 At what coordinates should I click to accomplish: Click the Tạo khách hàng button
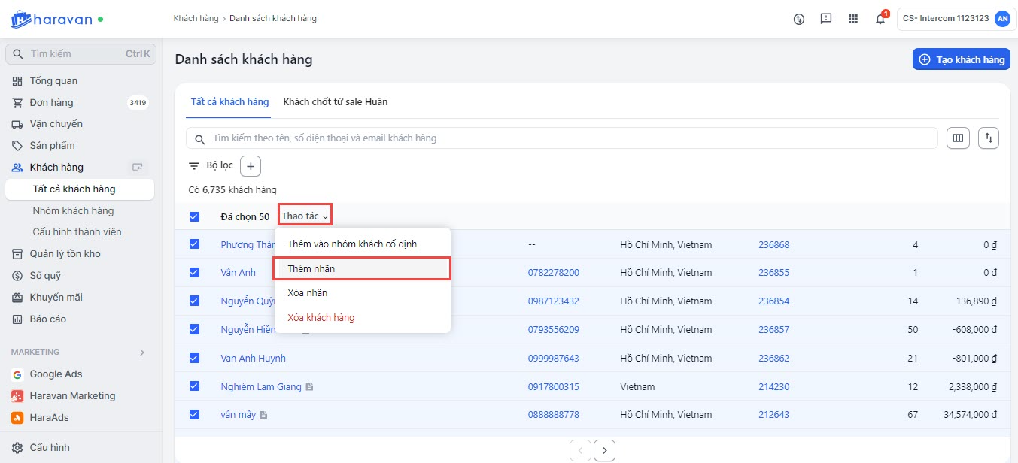pos(961,59)
